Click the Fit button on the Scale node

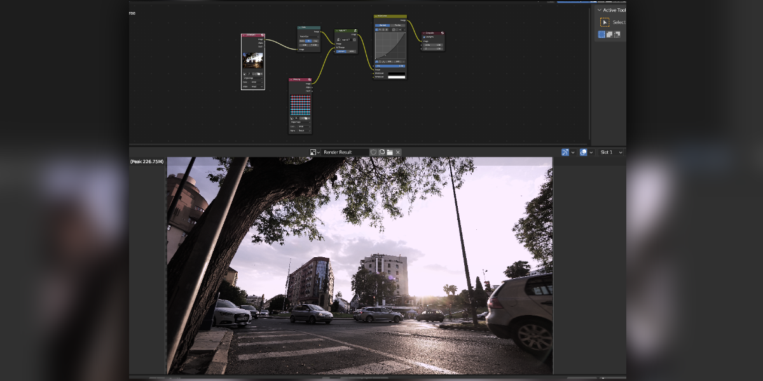(309, 41)
